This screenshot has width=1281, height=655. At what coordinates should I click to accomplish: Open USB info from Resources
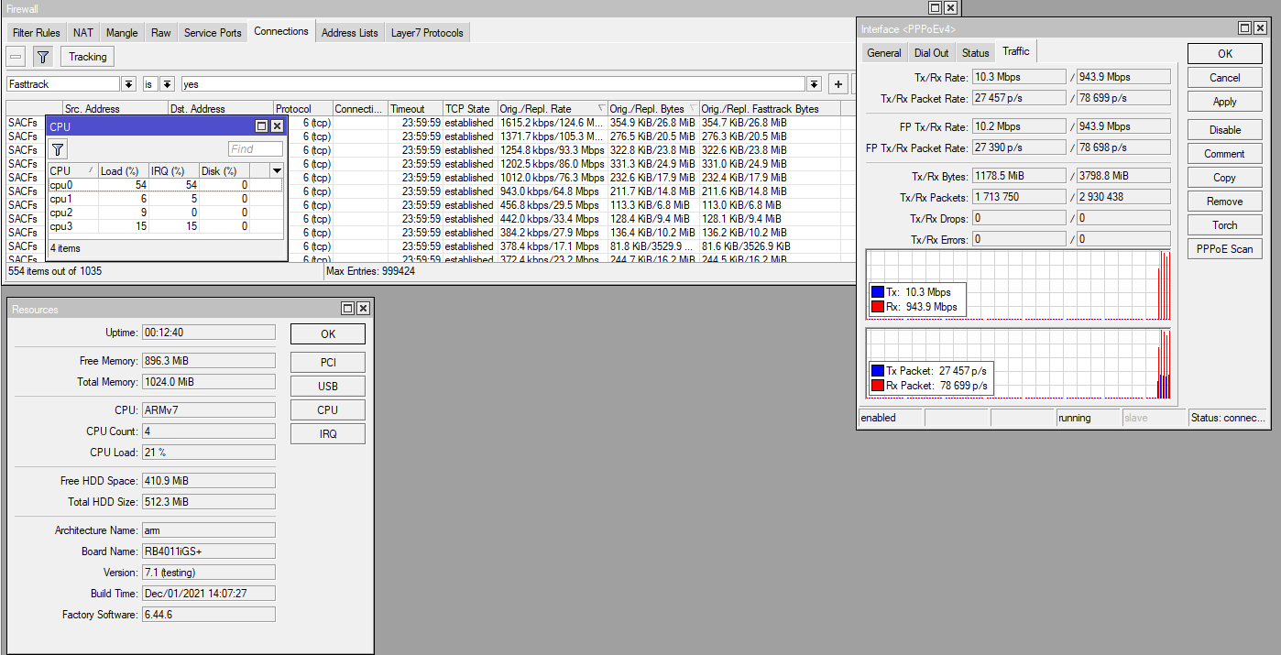tap(328, 386)
